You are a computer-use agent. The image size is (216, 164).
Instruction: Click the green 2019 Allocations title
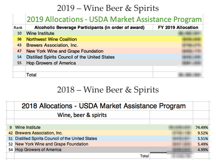114,19
